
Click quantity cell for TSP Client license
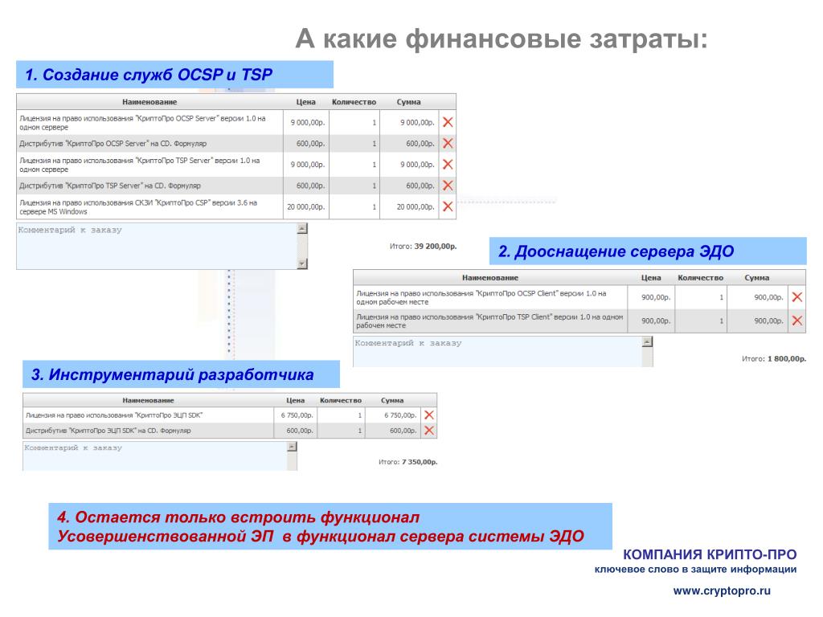[x=701, y=321]
